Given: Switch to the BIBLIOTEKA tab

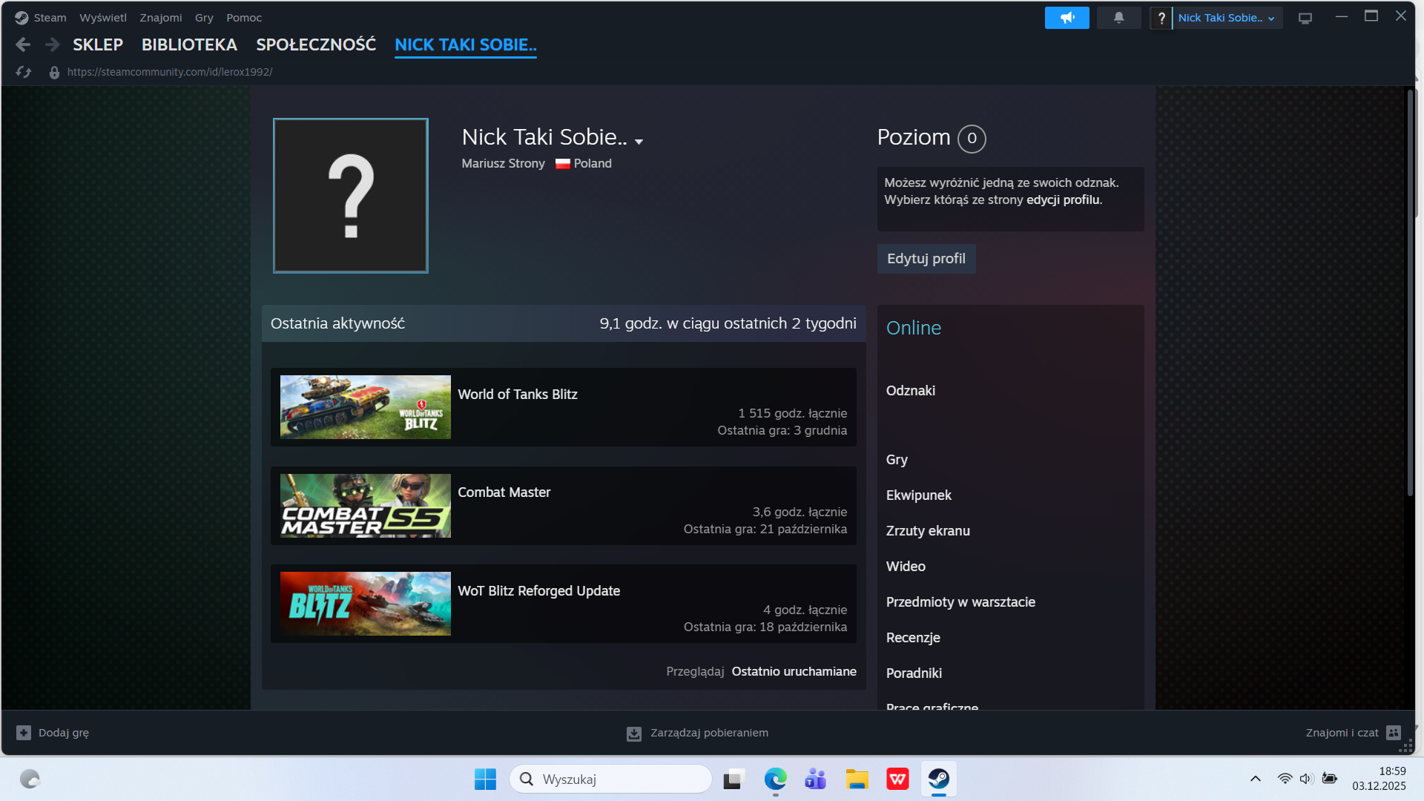Looking at the screenshot, I should pyautogui.click(x=189, y=44).
